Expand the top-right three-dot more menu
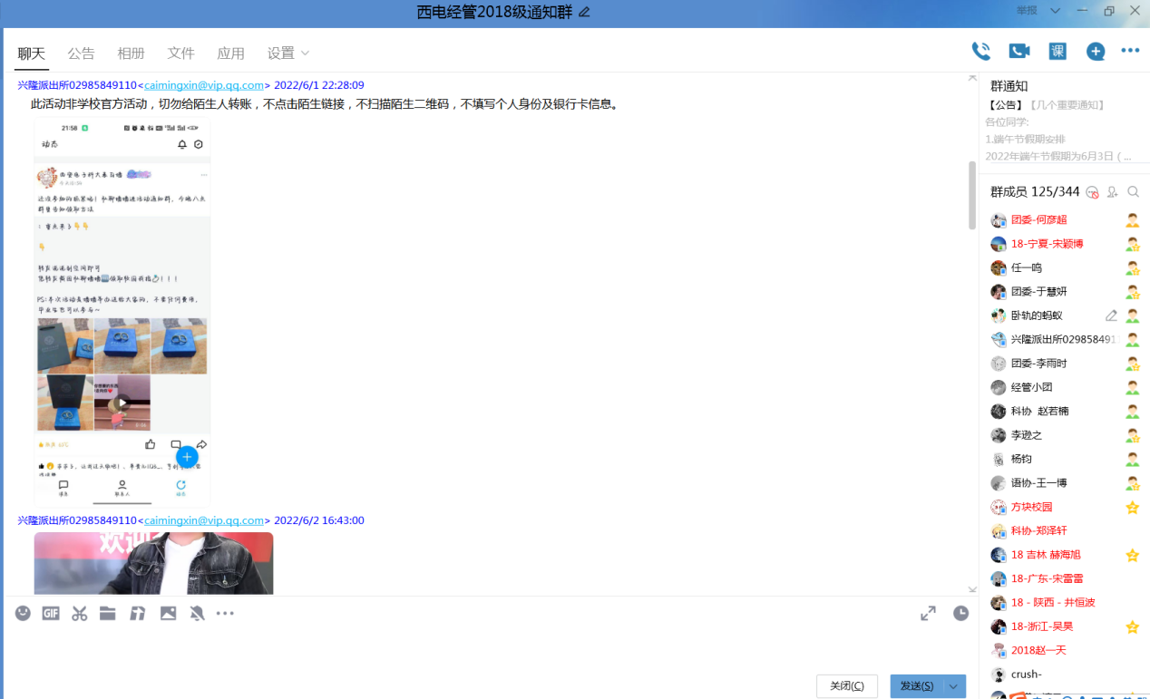This screenshot has height=699, width=1150. (x=1130, y=52)
